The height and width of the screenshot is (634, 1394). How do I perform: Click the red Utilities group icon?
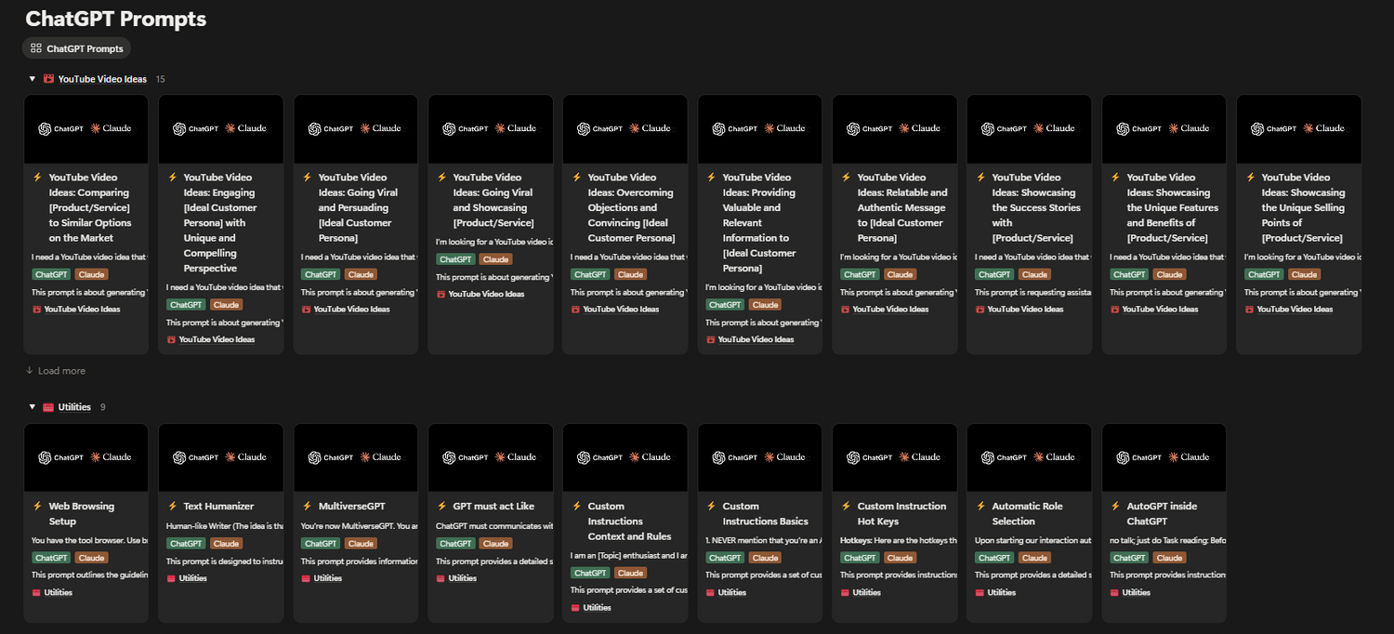click(48, 407)
